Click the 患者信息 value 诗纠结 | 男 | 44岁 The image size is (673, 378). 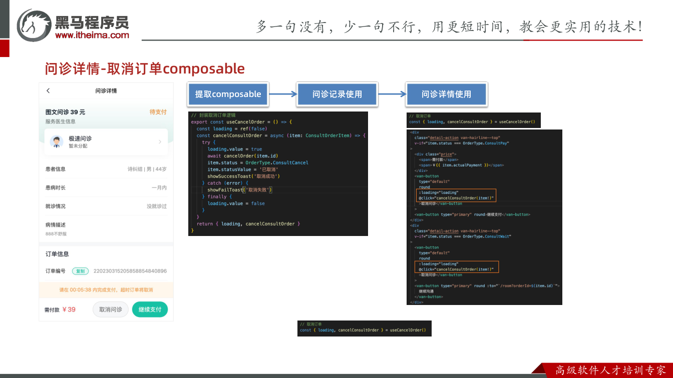pyautogui.click(x=147, y=169)
